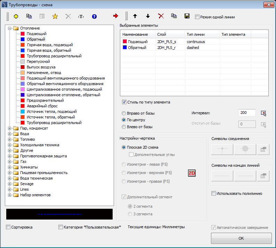
Task: Close the Трубопроводы - схема dialog
Action: tap(269, 5)
